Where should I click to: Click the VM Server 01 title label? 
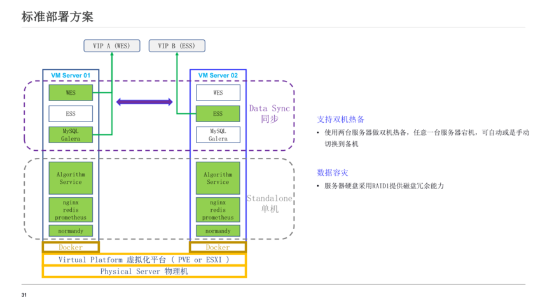(x=71, y=76)
